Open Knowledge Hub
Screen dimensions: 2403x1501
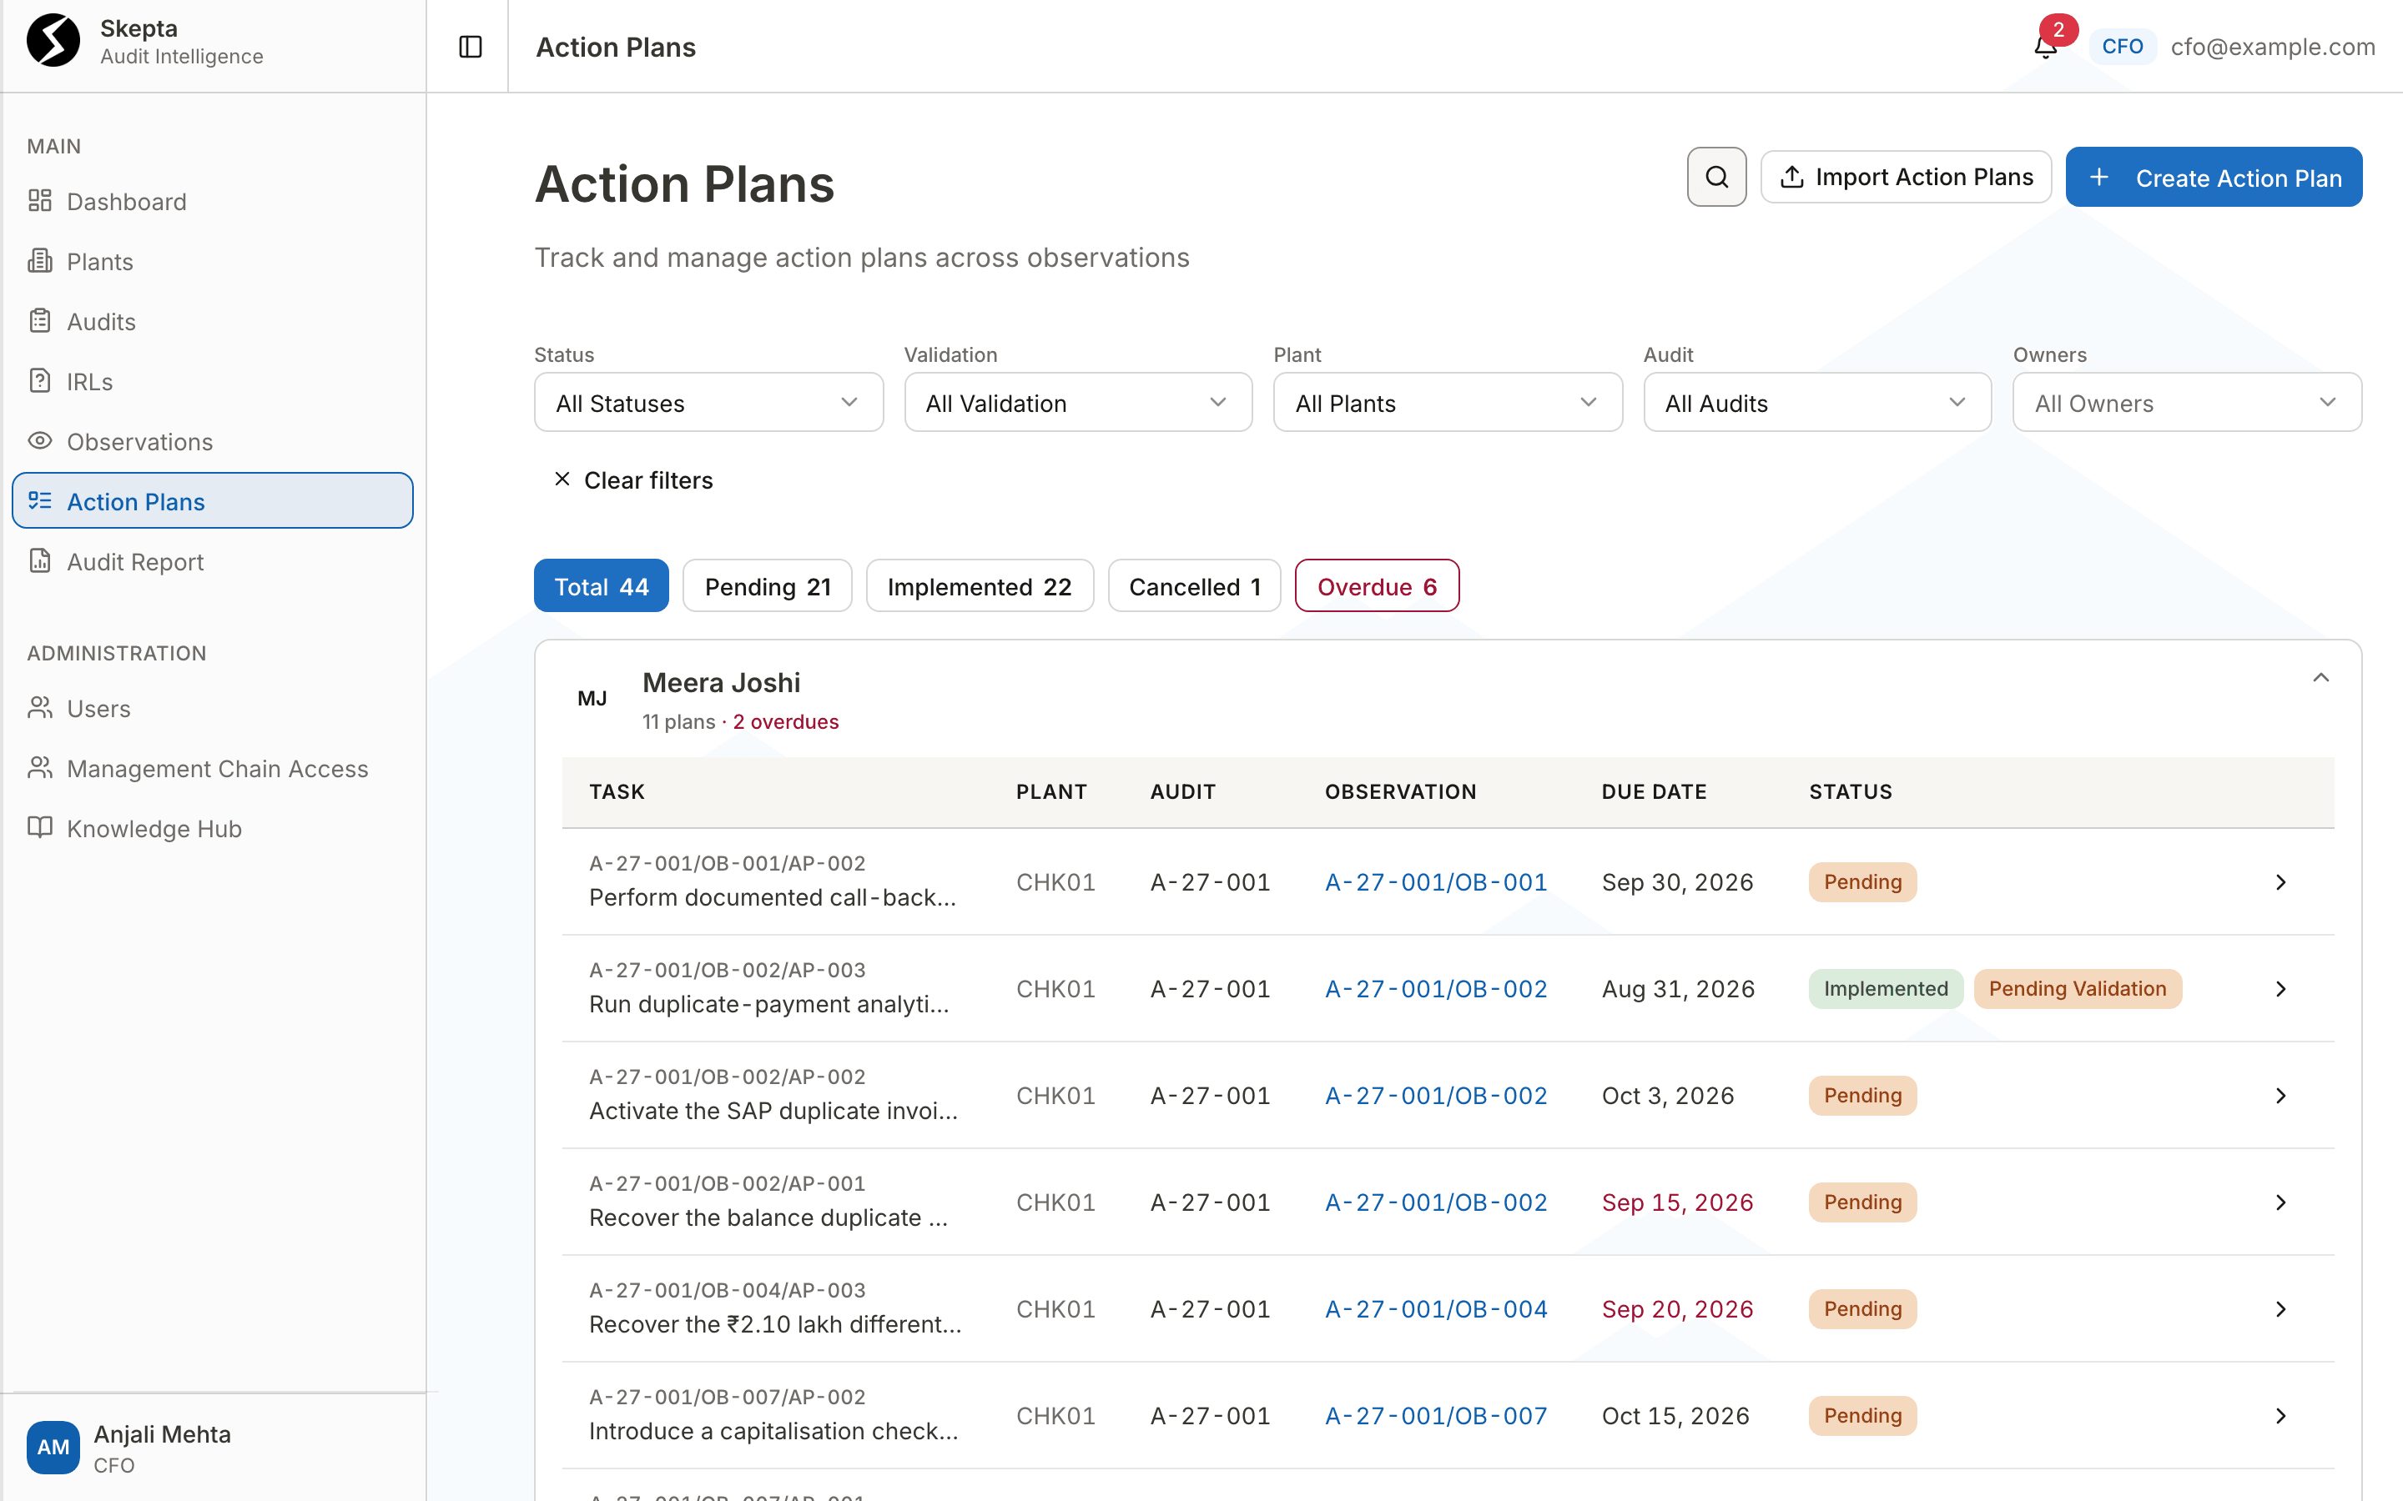[211, 829]
